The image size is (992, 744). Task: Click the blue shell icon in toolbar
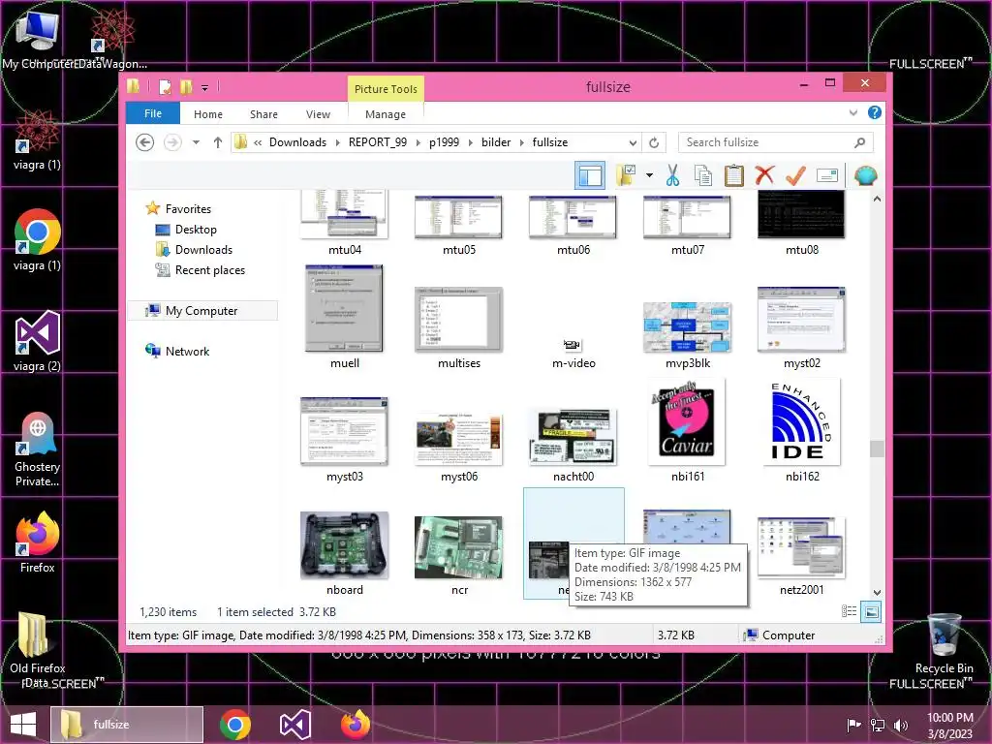tap(865, 175)
